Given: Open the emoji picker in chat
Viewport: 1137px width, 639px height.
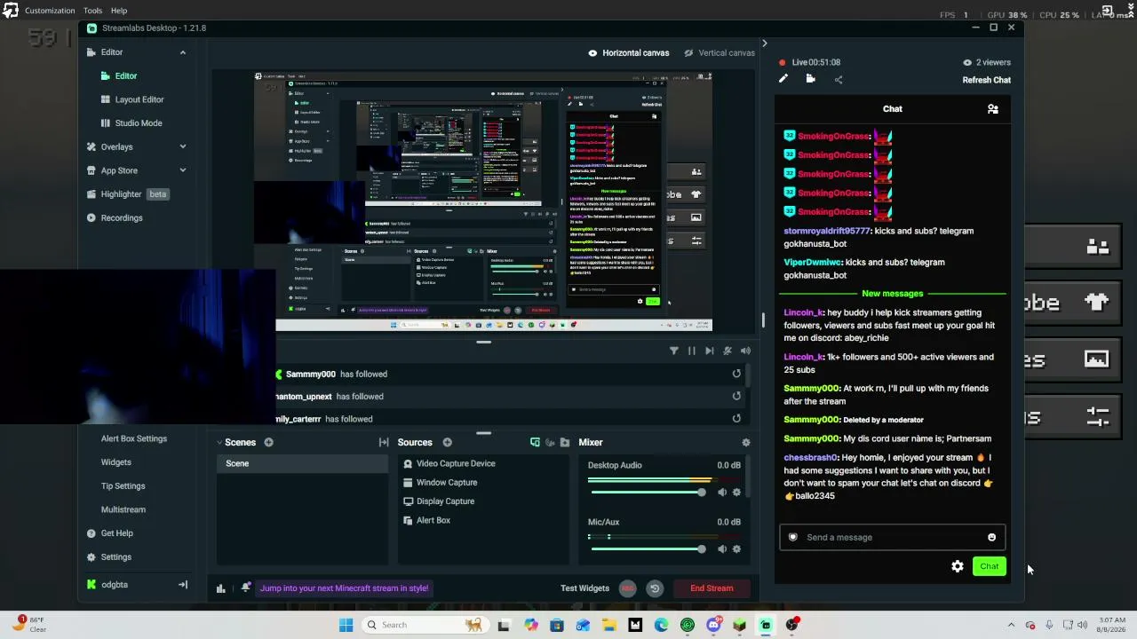Looking at the screenshot, I should click(991, 537).
